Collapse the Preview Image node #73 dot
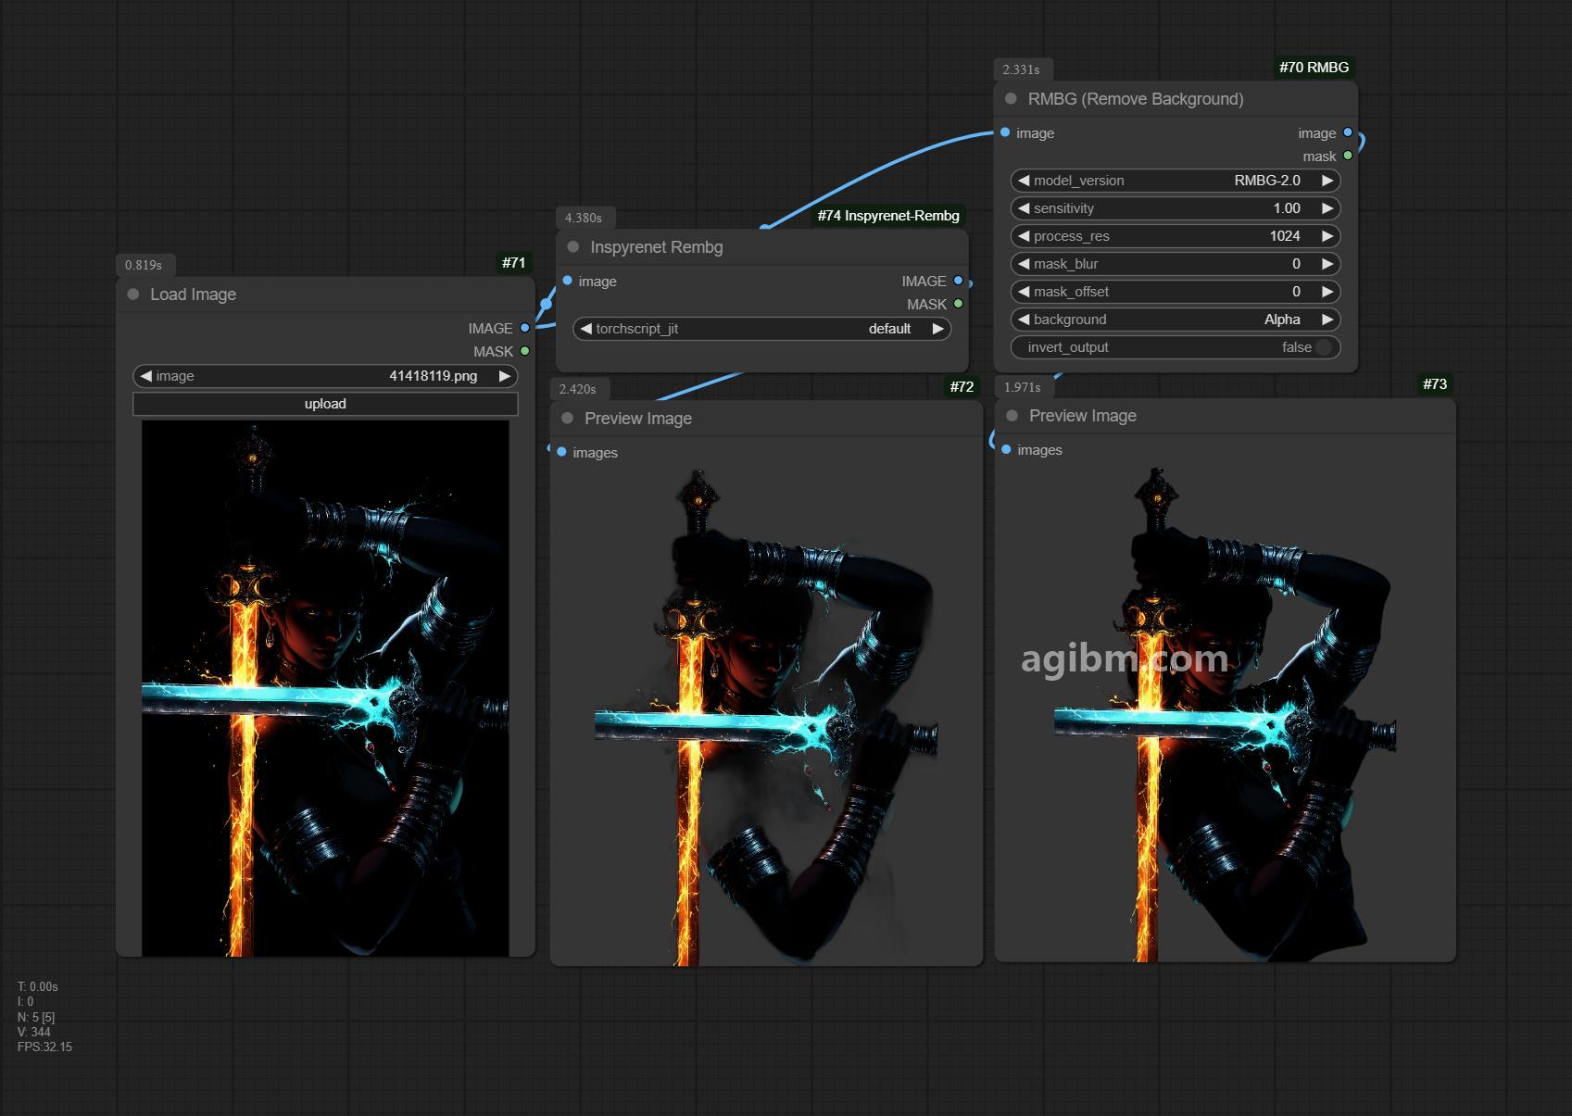The image size is (1572, 1116). [1012, 415]
